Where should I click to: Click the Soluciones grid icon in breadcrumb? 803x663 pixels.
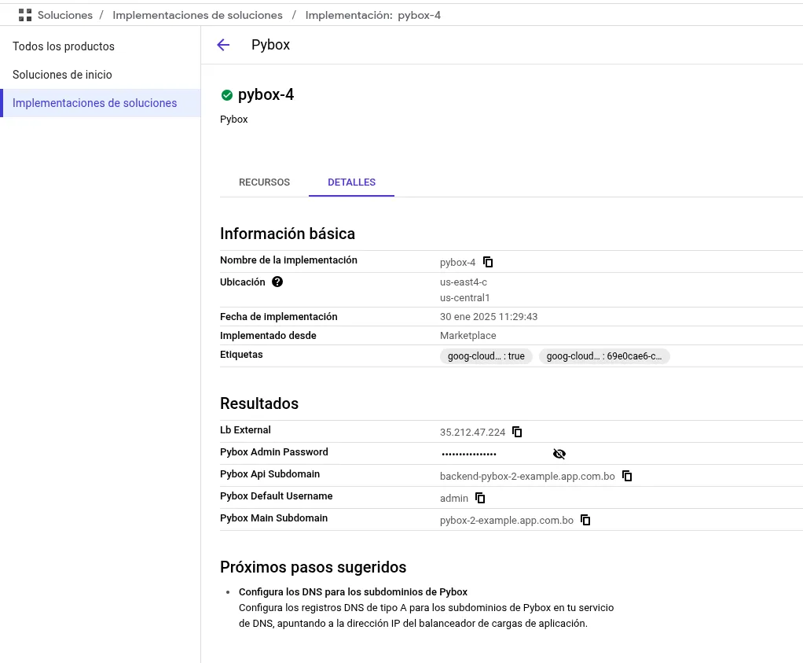tap(25, 16)
